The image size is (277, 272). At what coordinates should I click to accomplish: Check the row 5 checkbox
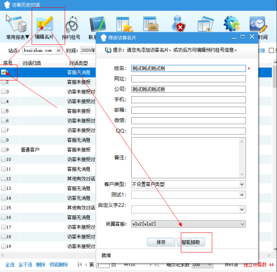point(3,111)
